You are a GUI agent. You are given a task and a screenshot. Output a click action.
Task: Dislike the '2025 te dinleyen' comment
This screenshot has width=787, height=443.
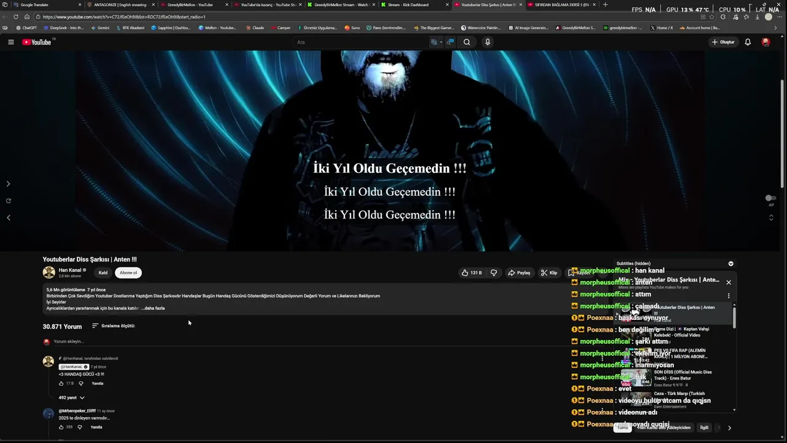point(80,427)
